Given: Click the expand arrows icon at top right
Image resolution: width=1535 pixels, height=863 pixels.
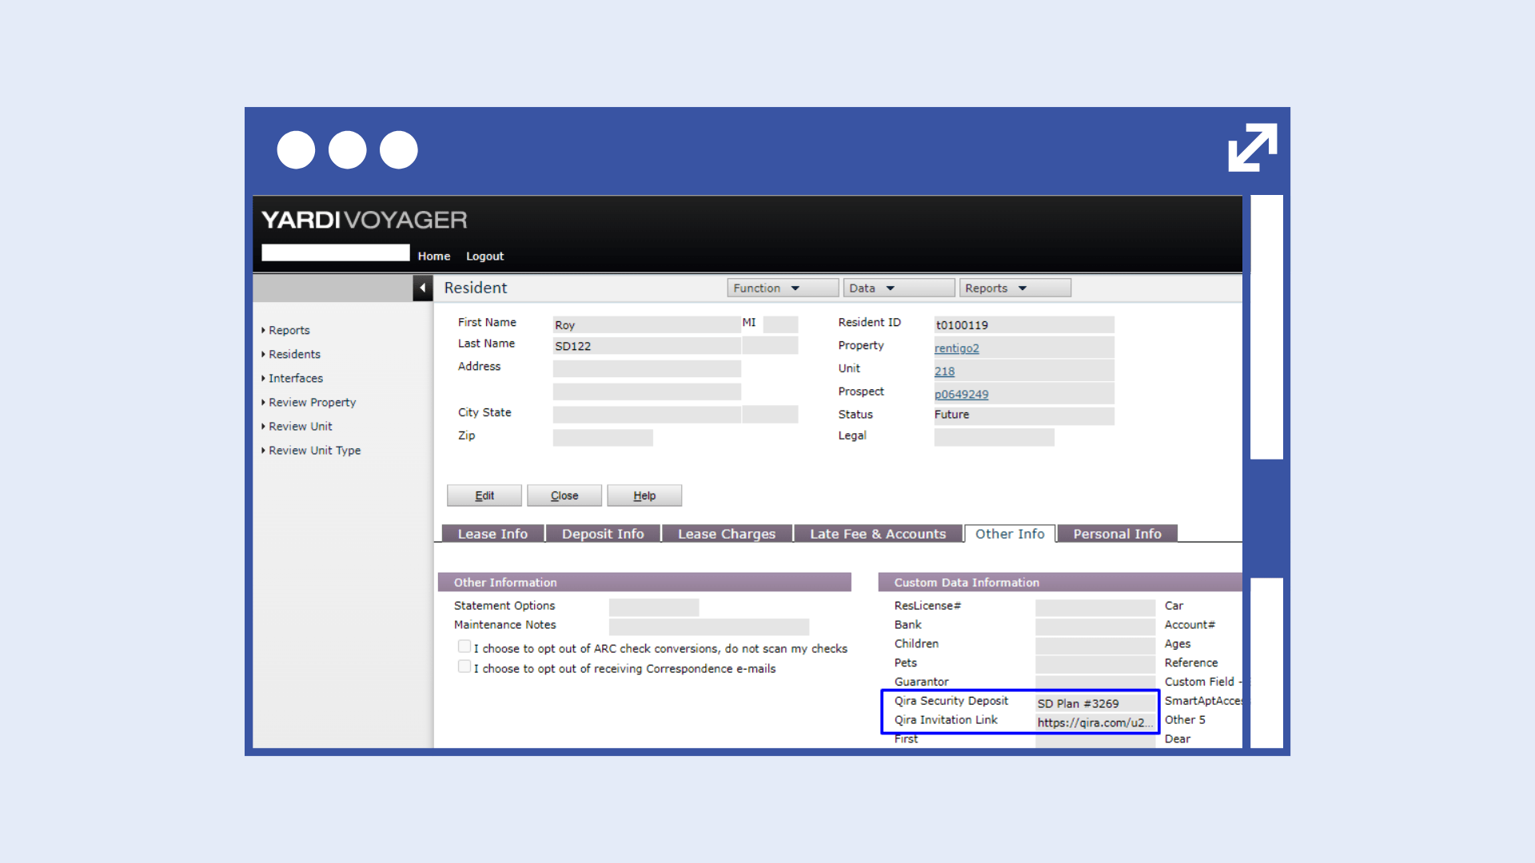Looking at the screenshot, I should point(1252,148).
